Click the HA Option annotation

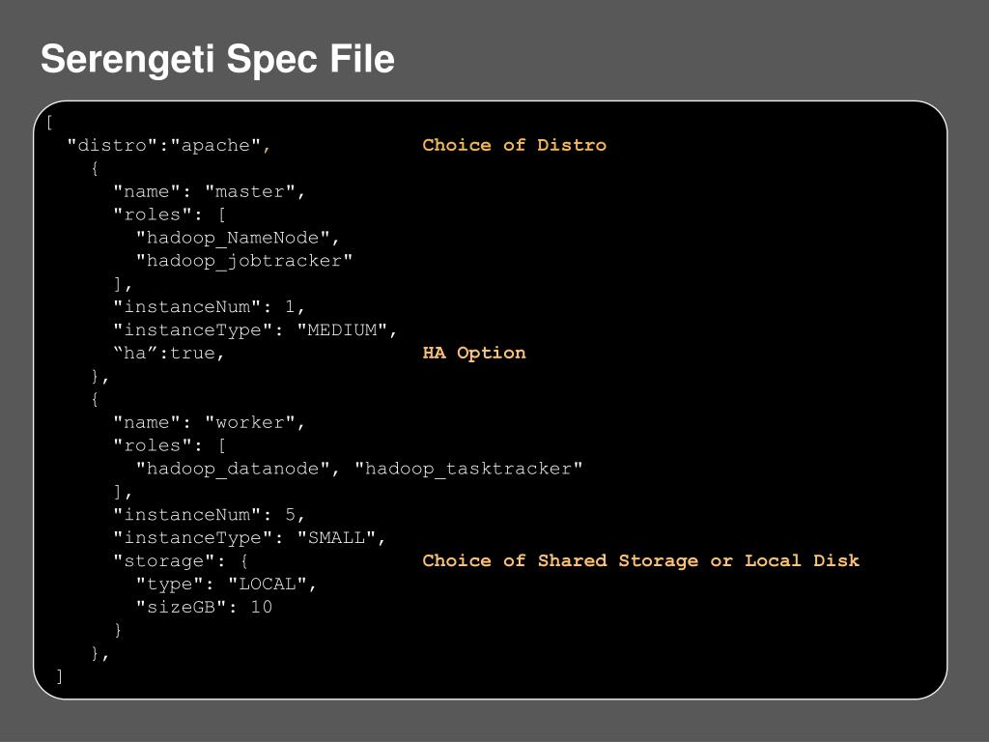(x=473, y=353)
